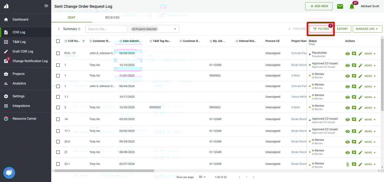
Task: Open the mail messages icon in the top bar
Action: coord(340,6)
